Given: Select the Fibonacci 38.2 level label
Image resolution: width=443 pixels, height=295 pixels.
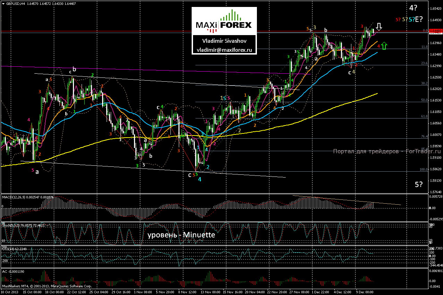Looking at the screenshot, I should [x=424, y=83].
